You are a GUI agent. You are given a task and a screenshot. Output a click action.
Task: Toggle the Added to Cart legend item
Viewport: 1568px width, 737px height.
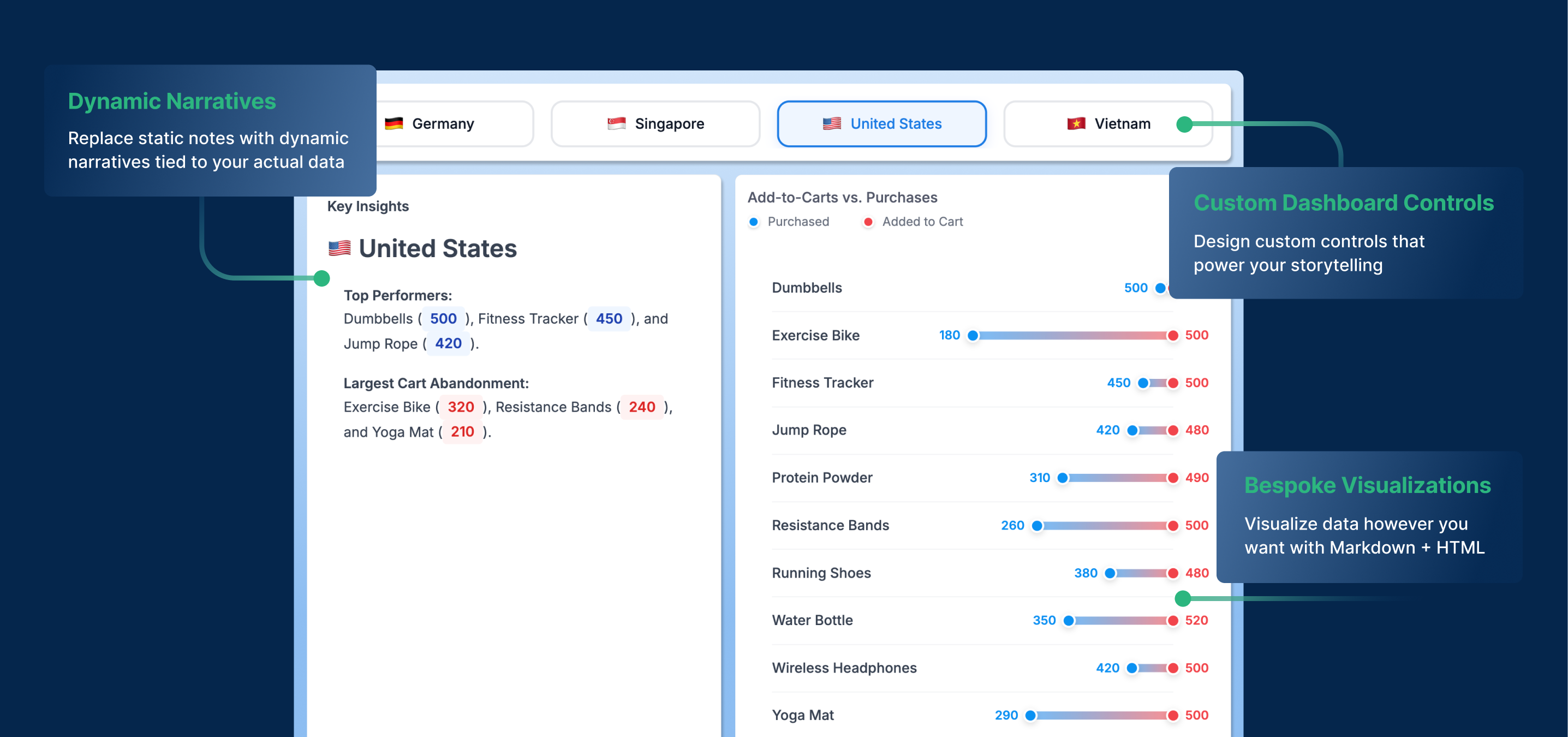[912, 222]
